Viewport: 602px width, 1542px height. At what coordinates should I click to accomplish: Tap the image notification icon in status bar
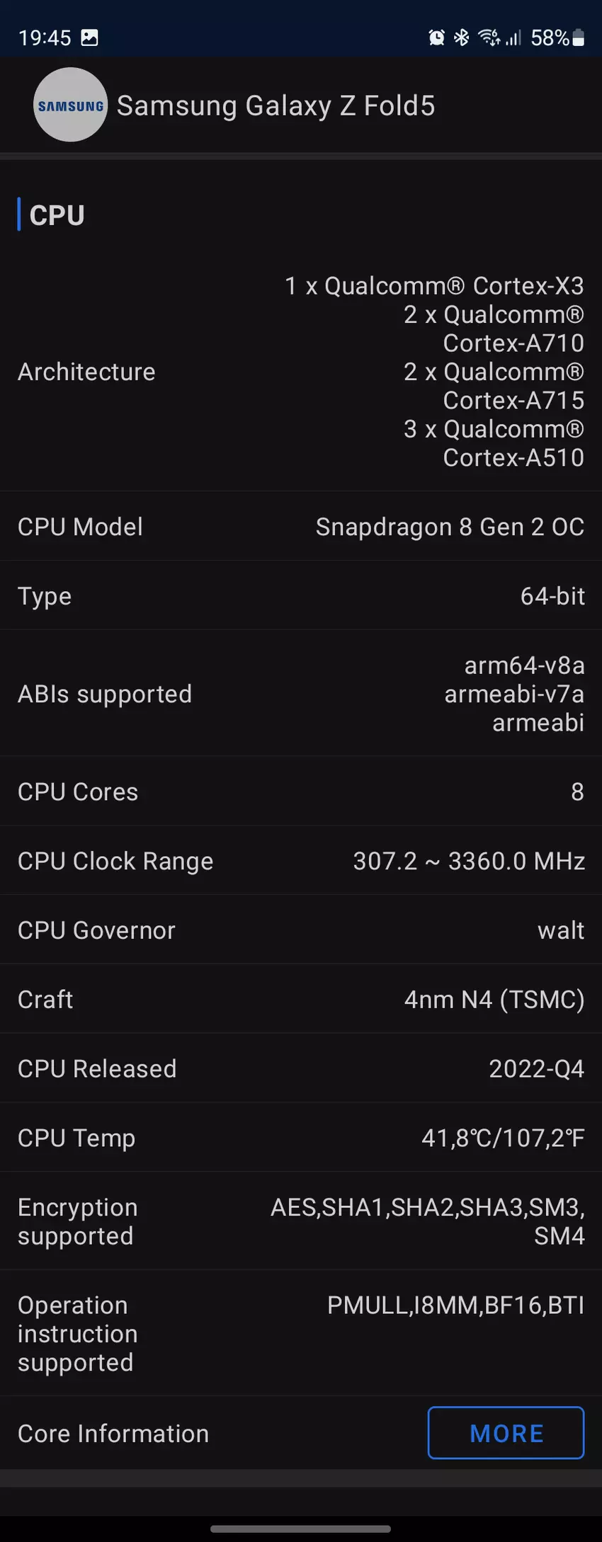click(x=90, y=38)
